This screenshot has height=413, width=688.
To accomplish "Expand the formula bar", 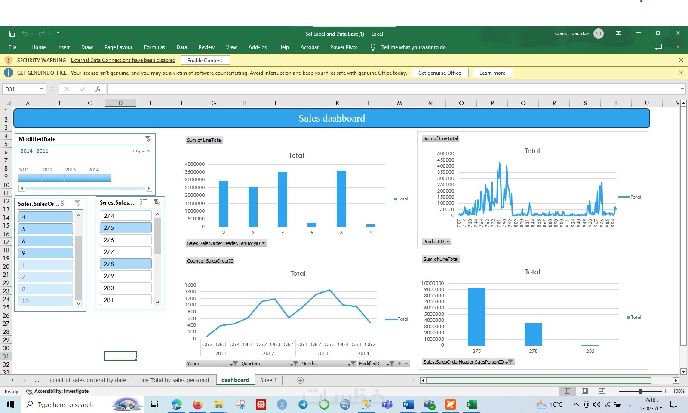I will click(x=682, y=89).
